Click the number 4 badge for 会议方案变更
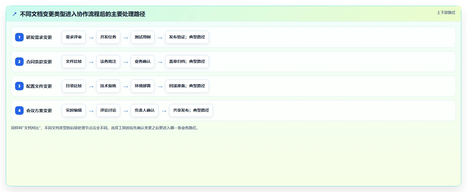The width and height of the screenshot is (467, 192). (19, 110)
